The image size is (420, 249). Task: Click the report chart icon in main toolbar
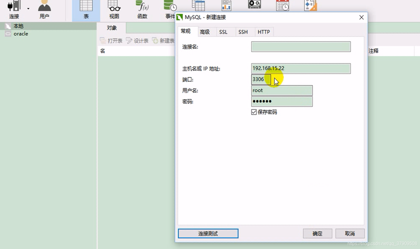coord(226,6)
